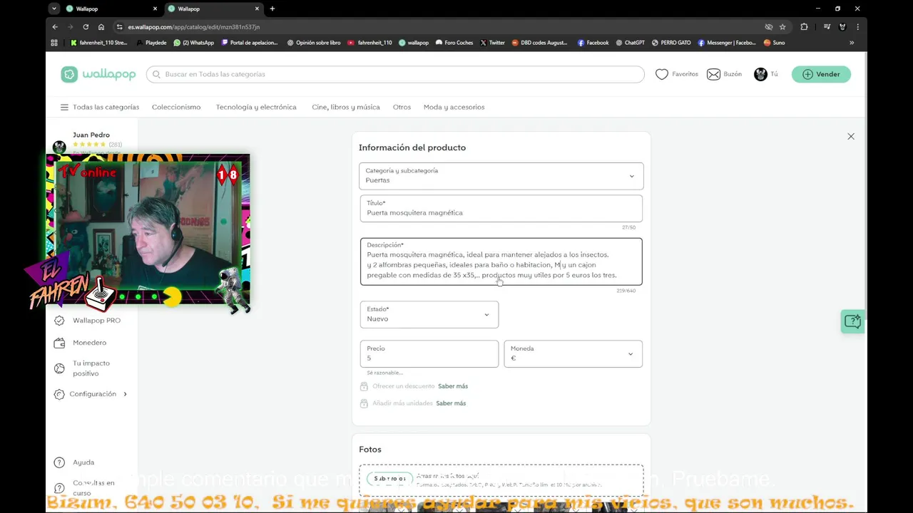
Task: Open Twitter bookmark
Action: (492, 43)
